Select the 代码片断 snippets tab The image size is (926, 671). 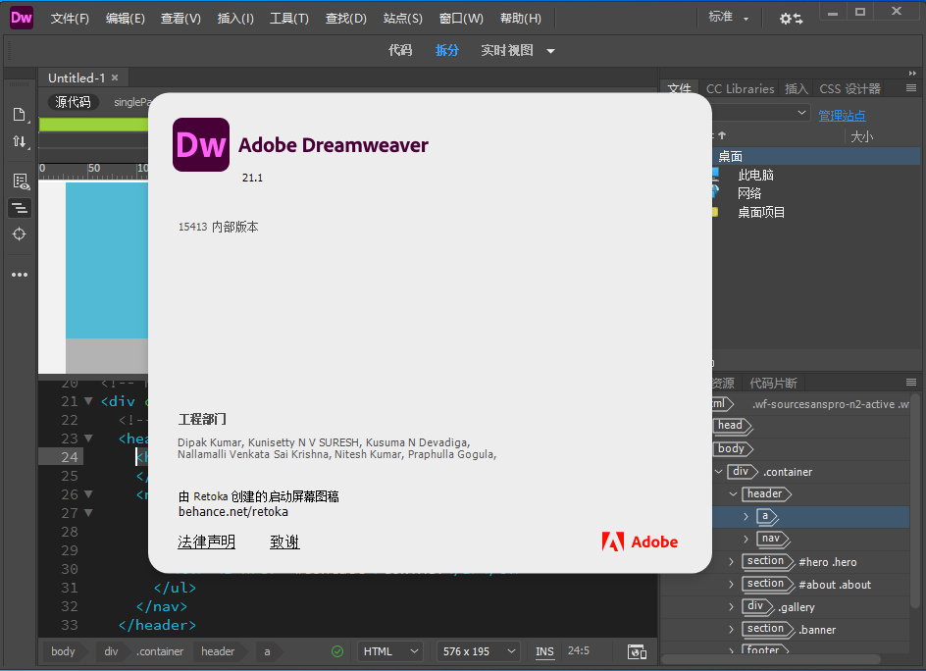pos(773,383)
